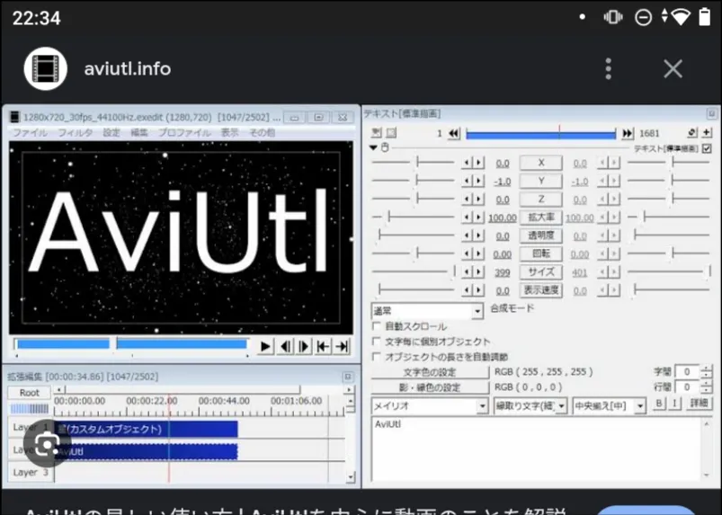Select the カスタムオブジェクト clip on Layer 1
Image resolution: width=722 pixels, height=515 pixels.
[146, 429]
